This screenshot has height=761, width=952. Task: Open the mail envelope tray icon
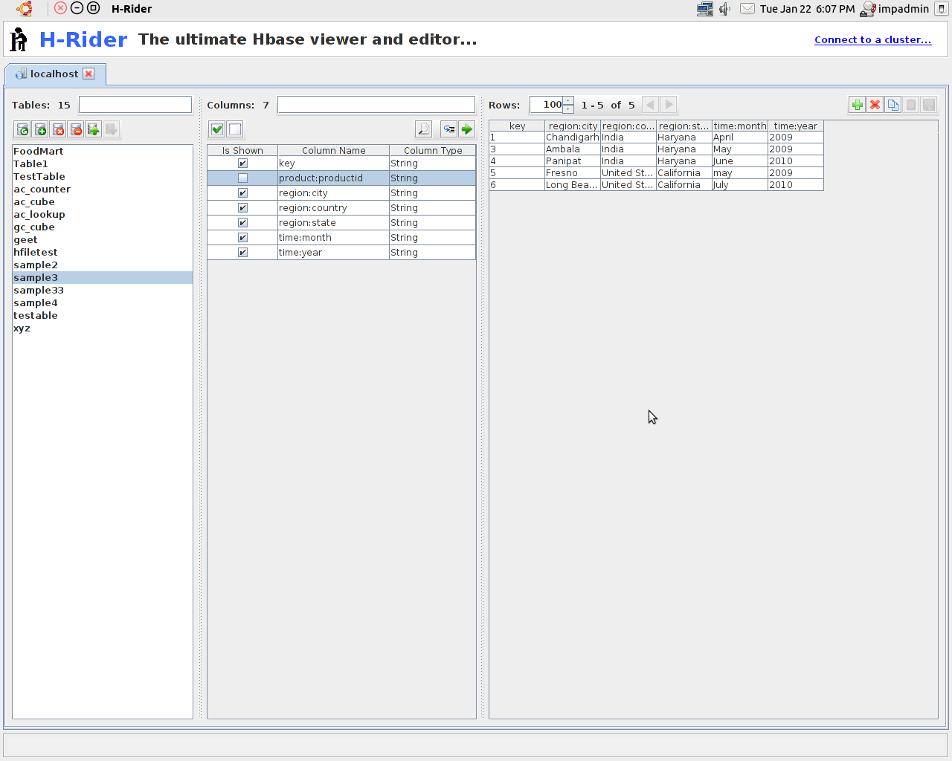click(747, 9)
